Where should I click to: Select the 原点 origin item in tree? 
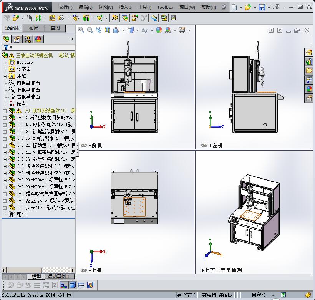(21, 104)
